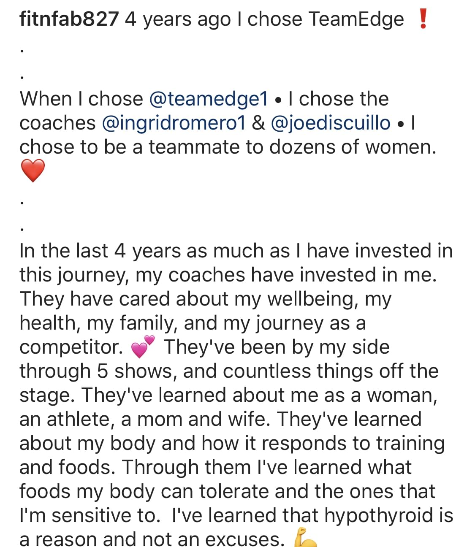Open the fitnfab827 username profile
Screen dimensions: 475x547
point(69,19)
